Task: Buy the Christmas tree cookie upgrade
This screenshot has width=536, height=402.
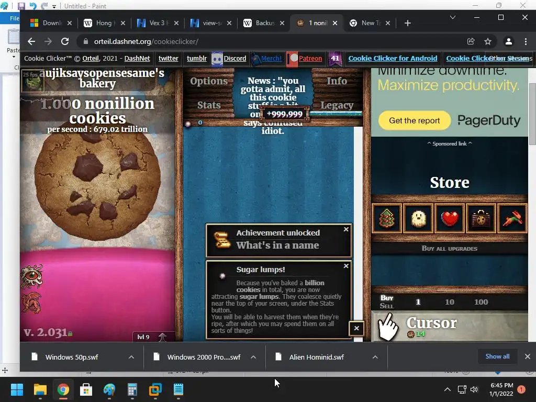Action: pyautogui.click(x=387, y=218)
